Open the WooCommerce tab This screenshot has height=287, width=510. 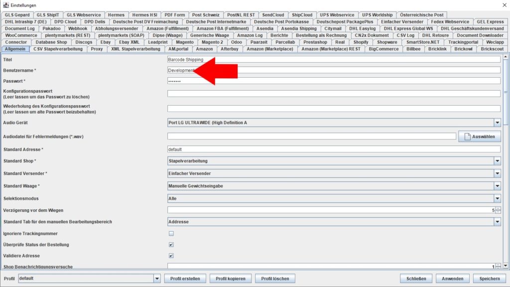tap(21, 35)
